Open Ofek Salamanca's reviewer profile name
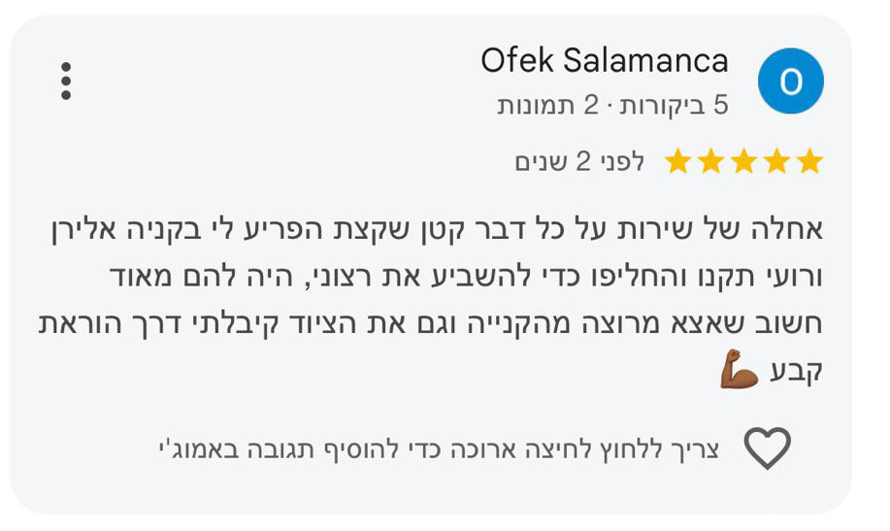The image size is (890, 531). [x=605, y=61]
